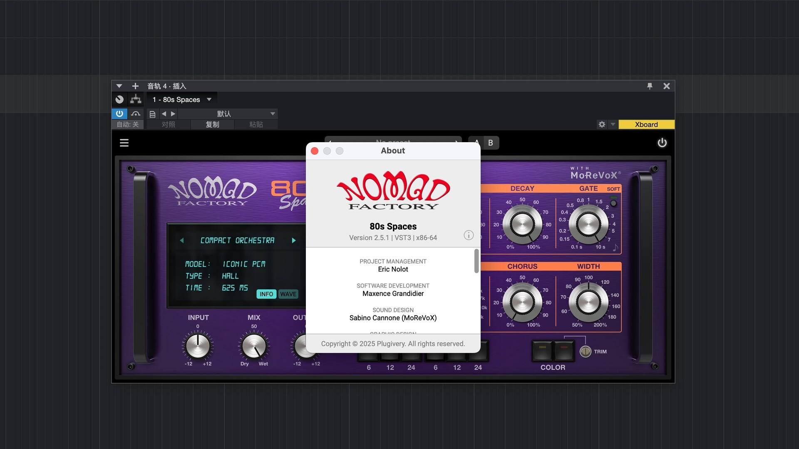Click the Xboard button
Image resolution: width=799 pixels, height=449 pixels.
pyautogui.click(x=646, y=124)
